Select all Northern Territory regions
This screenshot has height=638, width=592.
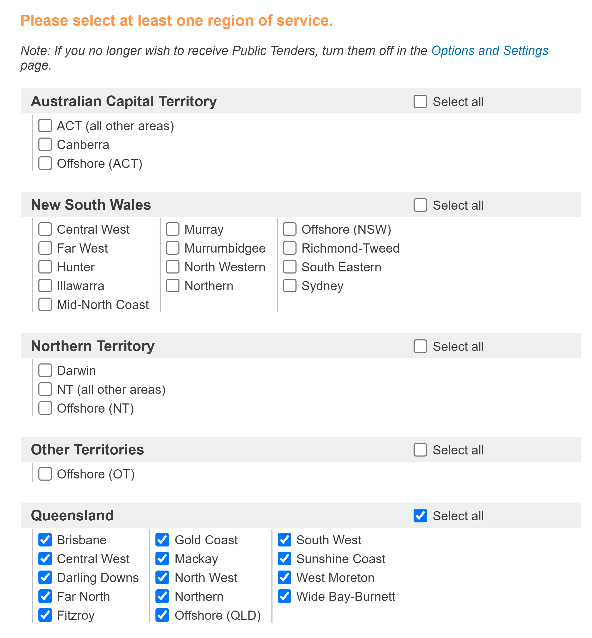(x=420, y=346)
